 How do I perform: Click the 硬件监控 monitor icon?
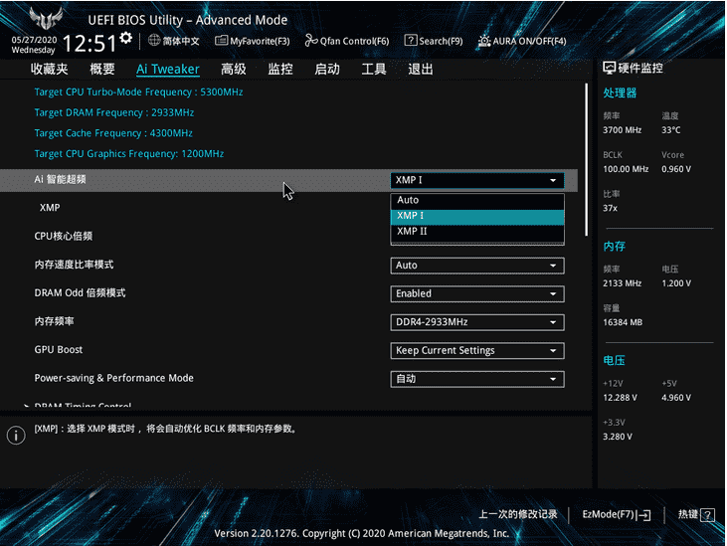(x=609, y=69)
